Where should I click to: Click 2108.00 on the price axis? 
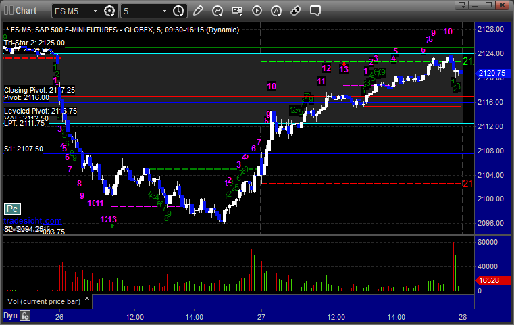pos(491,151)
